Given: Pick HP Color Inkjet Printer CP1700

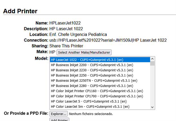Looking at the screenshot, I should click(97, 96).
